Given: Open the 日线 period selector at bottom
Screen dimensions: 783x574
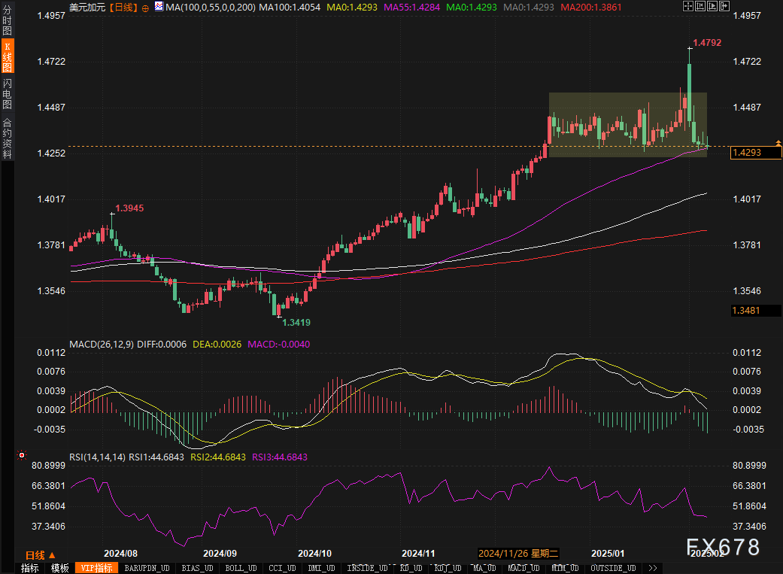Looking at the screenshot, I should click(x=41, y=555).
